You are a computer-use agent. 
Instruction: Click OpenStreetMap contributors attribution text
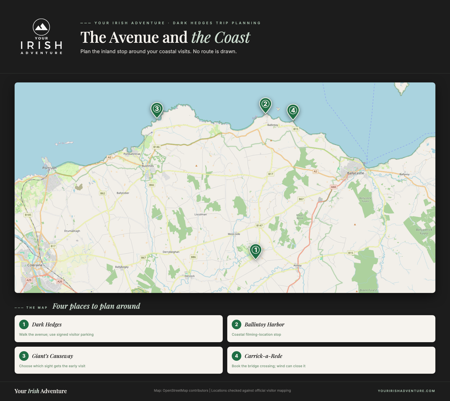coord(185,391)
